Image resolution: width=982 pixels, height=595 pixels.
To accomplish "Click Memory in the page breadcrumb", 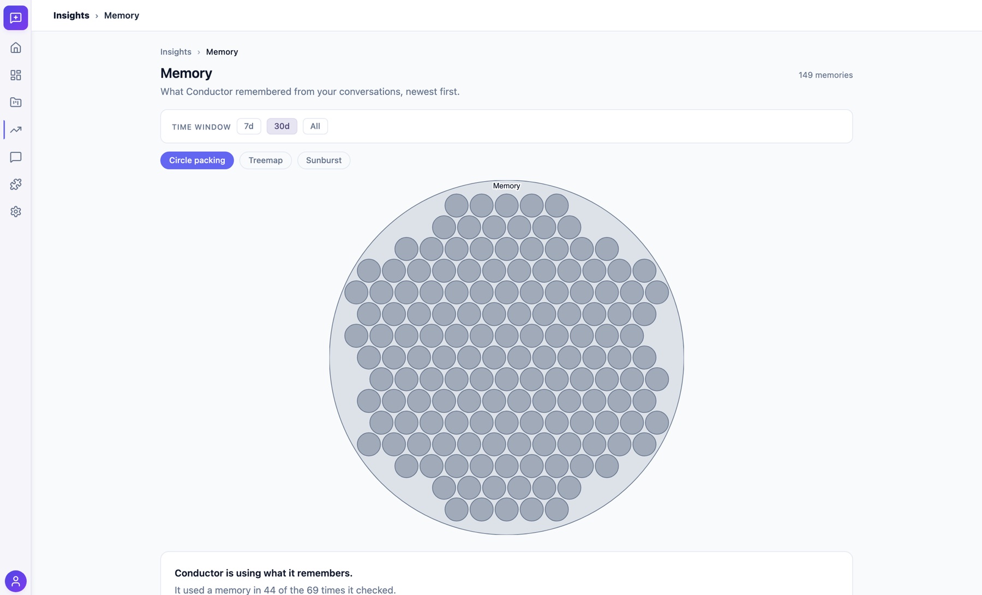I will click(222, 52).
